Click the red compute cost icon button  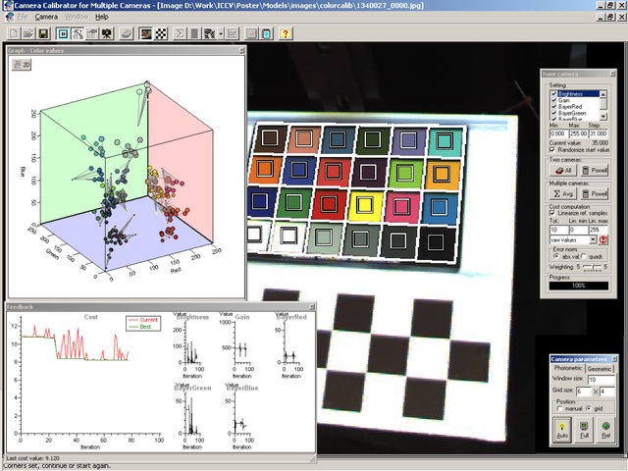(x=603, y=239)
